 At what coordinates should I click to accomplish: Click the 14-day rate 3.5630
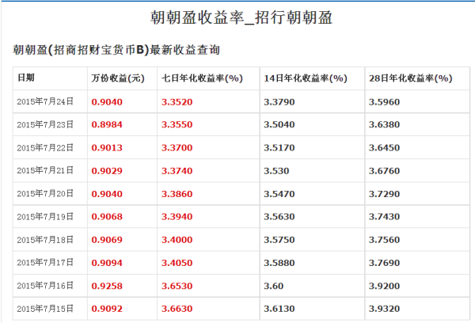(279, 217)
